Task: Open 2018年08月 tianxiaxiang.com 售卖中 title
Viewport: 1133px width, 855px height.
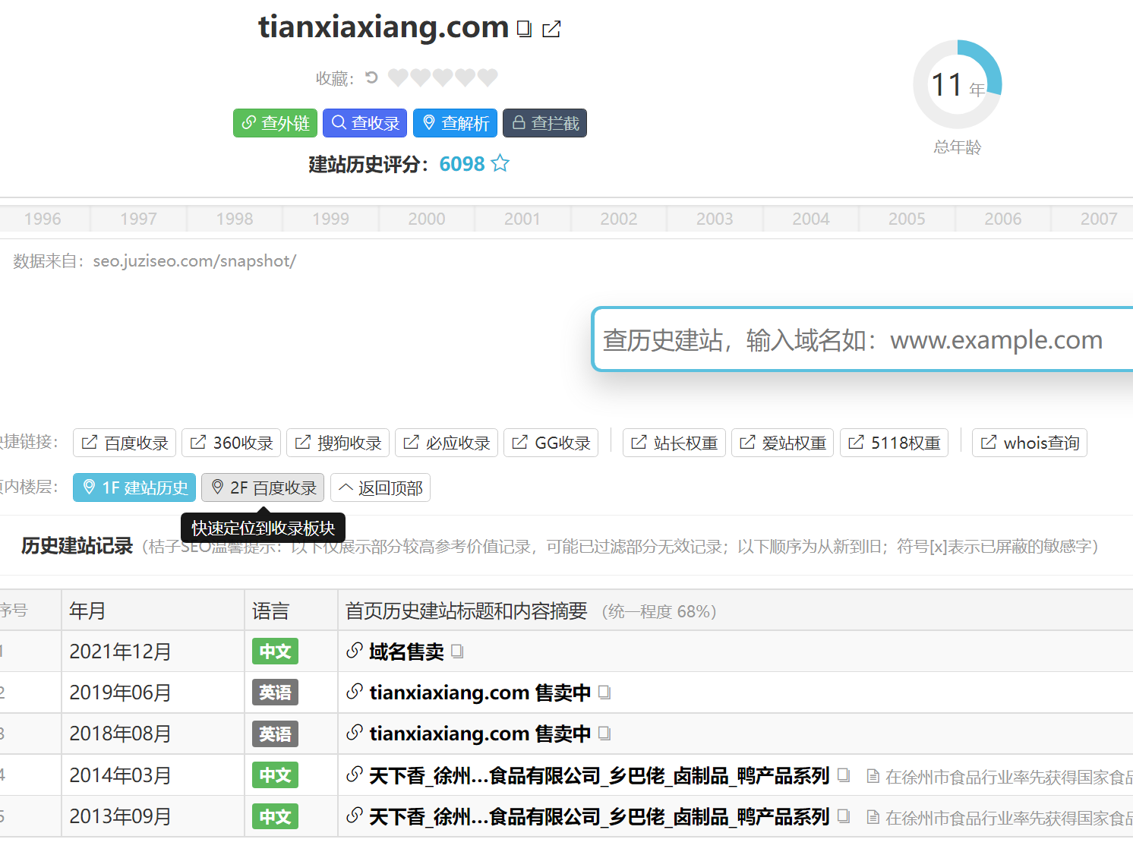Action: tap(480, 734)
